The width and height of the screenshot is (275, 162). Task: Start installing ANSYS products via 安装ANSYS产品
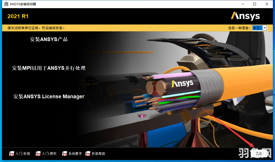click(48, 39)
